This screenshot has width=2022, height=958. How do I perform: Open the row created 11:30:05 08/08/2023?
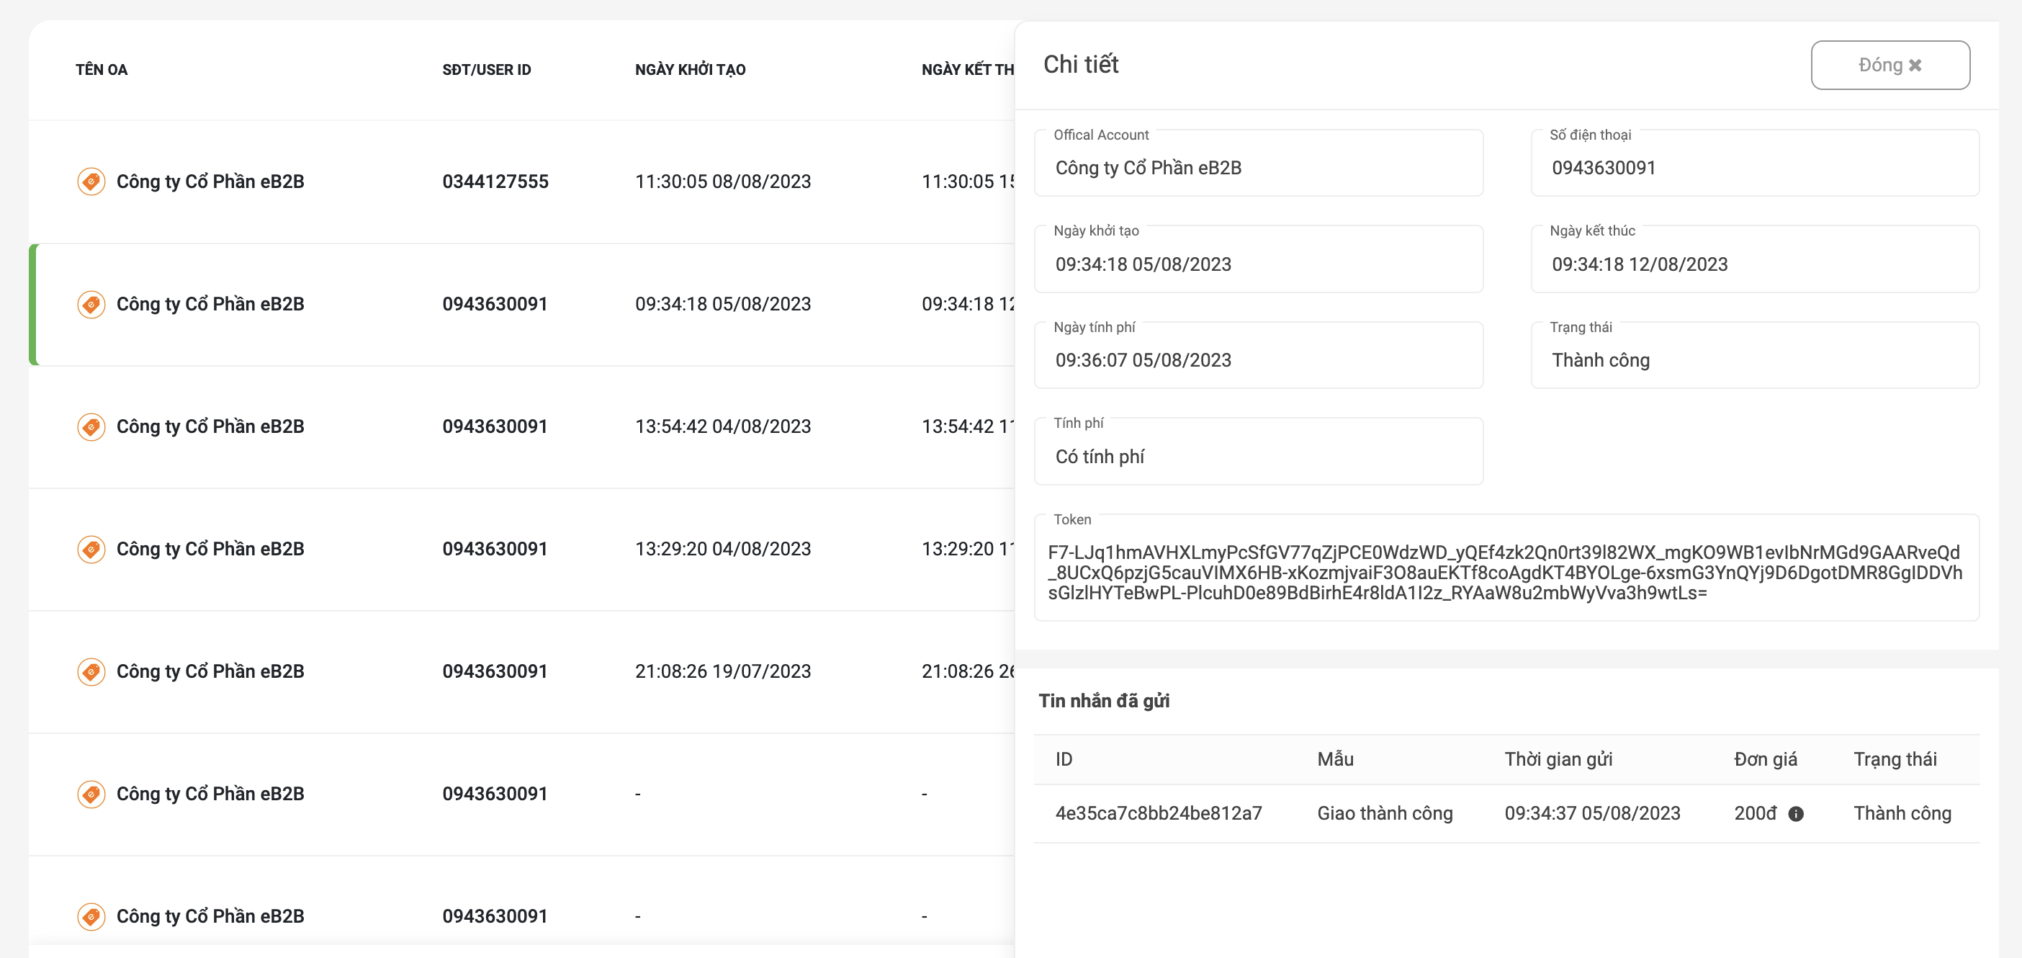tap(522, 182)
